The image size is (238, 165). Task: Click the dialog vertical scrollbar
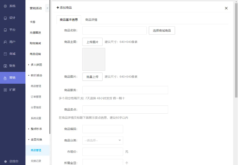tap(236, 50)
